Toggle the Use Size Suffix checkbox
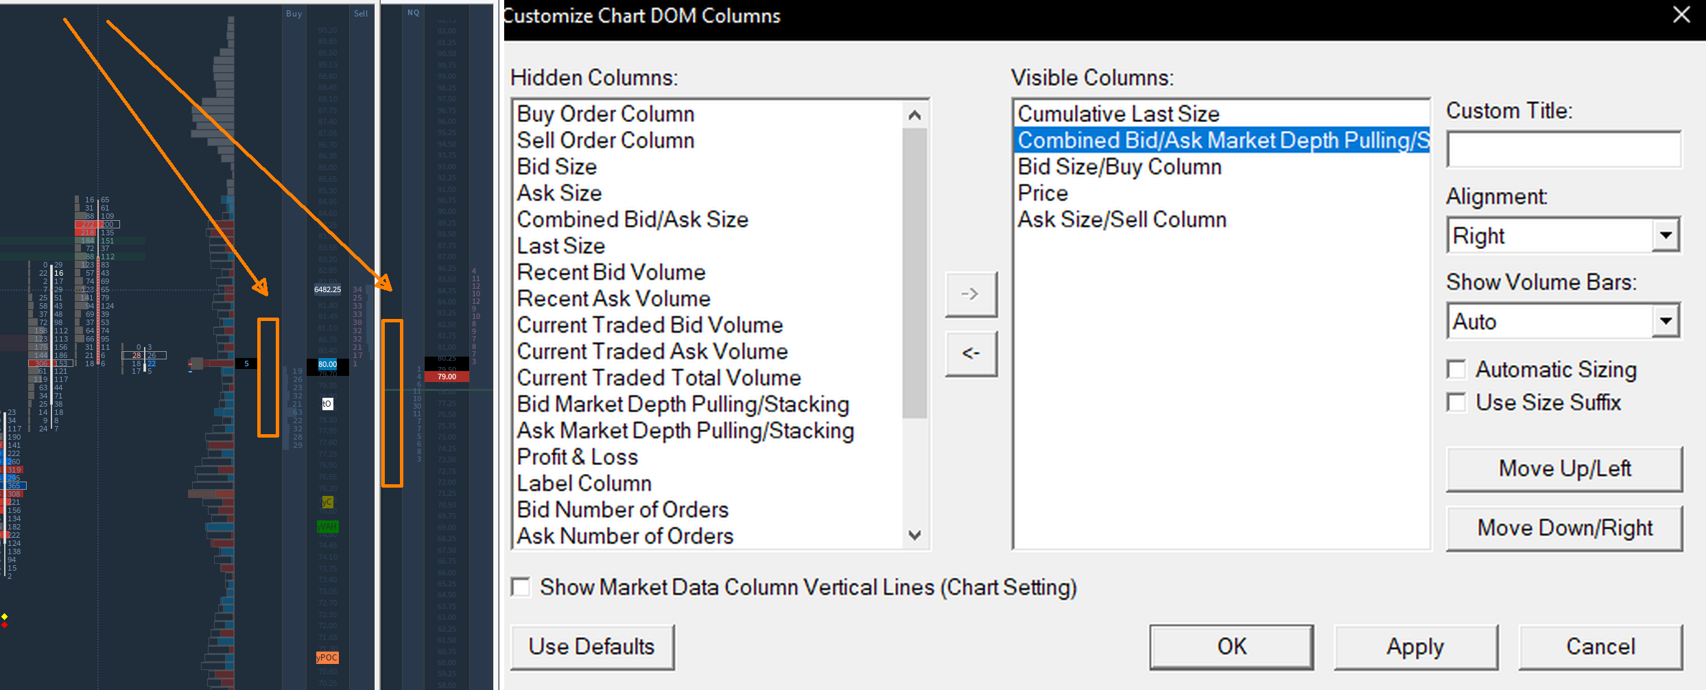This screenshot has height=690, width=1706. click(1457, 403)
